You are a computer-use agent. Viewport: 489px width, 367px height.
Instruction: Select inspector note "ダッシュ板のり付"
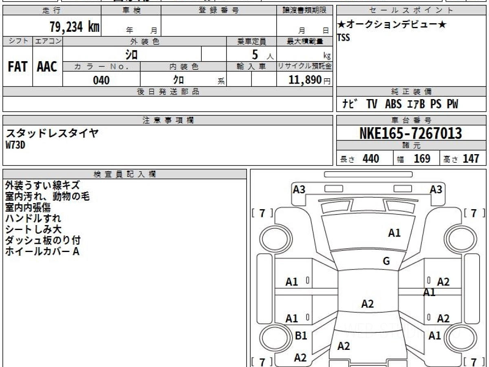click(42, 241)
